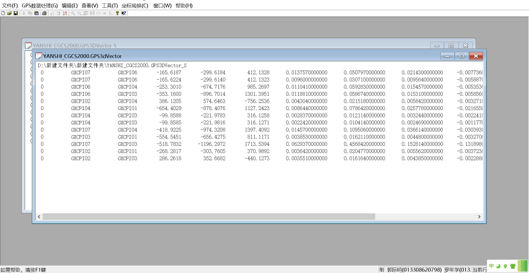This screenshot has height=273, width=529.
Task: Open the 工具(T) menu
Action: [110, 5]
